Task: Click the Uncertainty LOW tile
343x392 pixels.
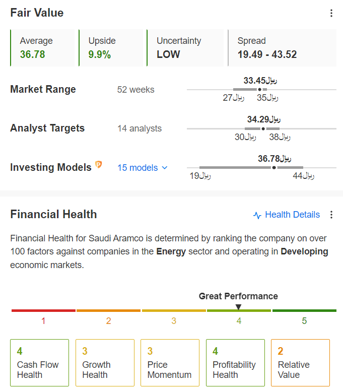Action: coord(185,48)
